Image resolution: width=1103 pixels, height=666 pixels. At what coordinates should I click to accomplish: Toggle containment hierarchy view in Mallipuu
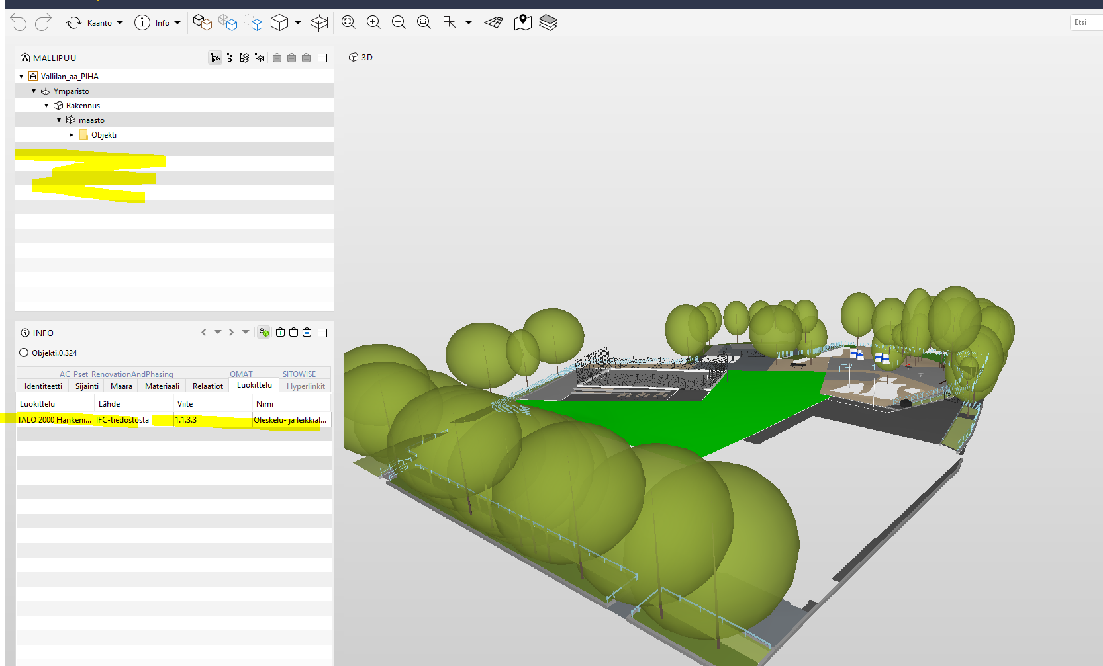pyautogui.click(x=215, y=58)
